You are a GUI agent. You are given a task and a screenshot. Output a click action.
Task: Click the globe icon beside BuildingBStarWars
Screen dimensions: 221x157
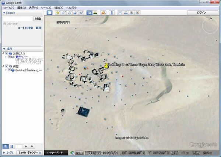[13, 70]
